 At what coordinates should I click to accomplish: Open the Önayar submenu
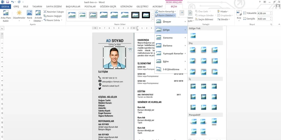[171, 22]
